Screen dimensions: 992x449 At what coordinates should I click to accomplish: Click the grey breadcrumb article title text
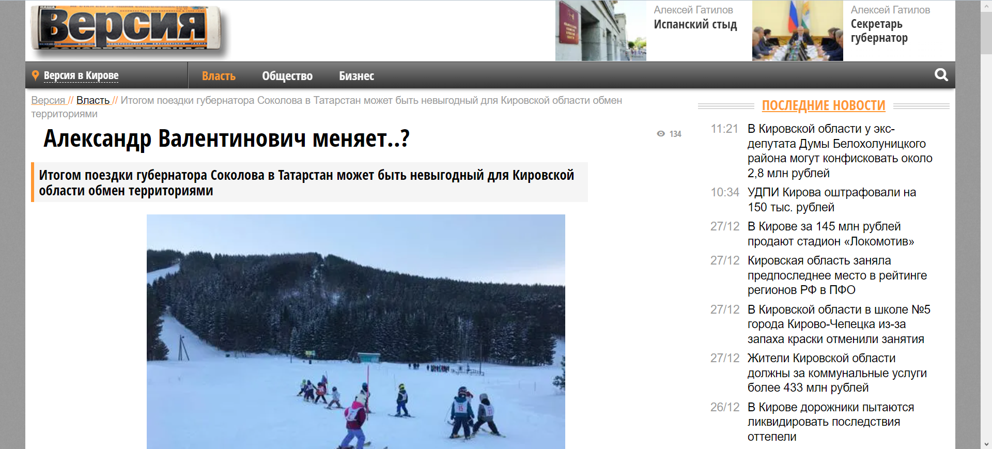pos(327,107)
